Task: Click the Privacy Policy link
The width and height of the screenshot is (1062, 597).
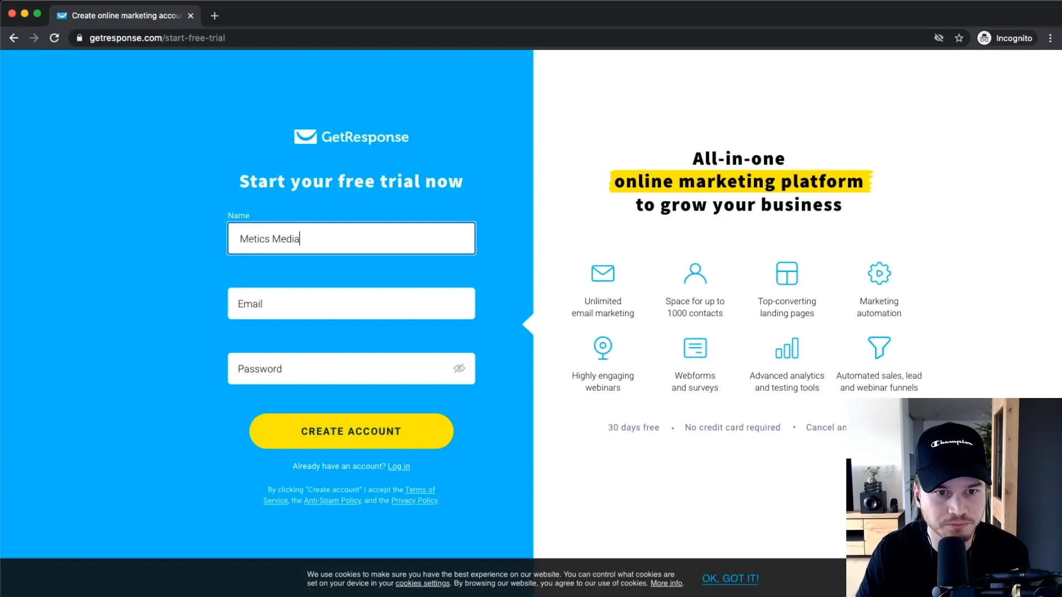Action: [414, 501]
